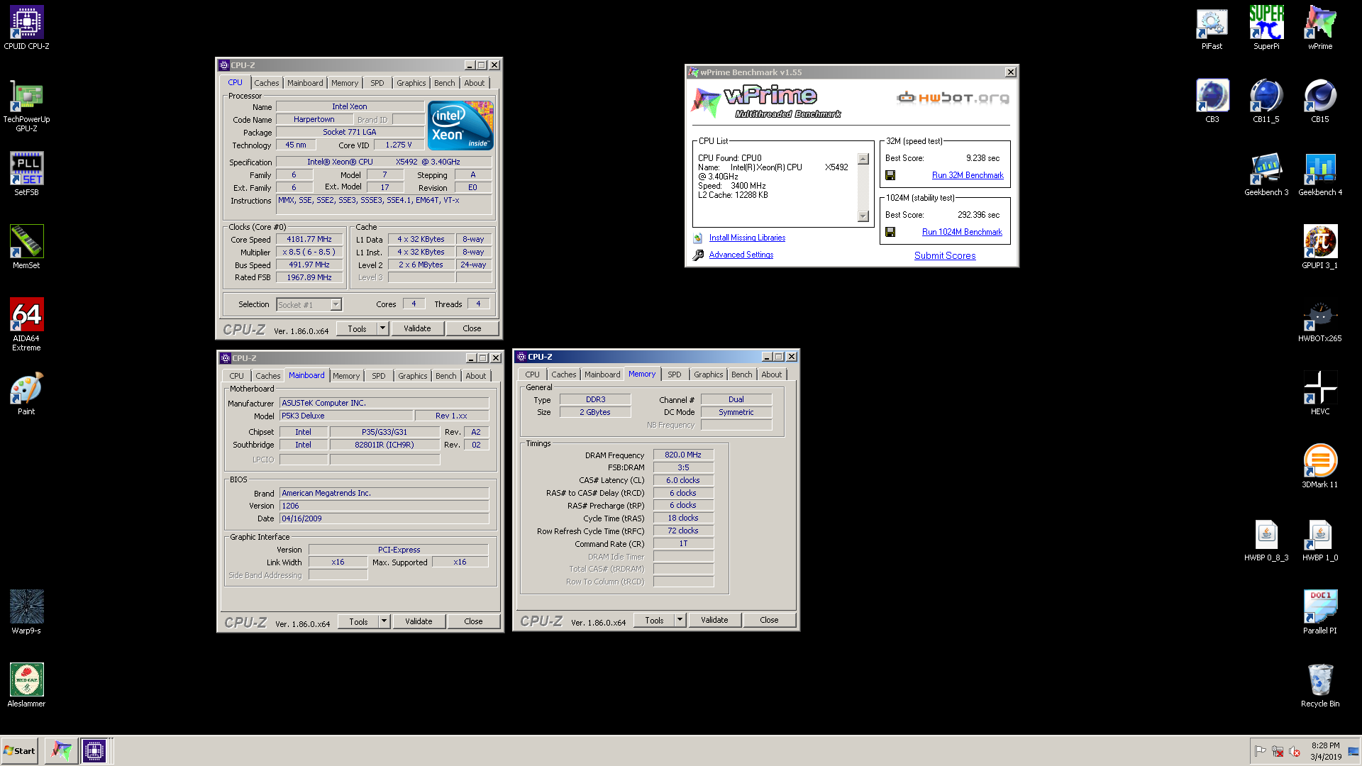This screenshot has height=766, width=1362.
Task: Expand the Tools dropdown arrow in CPU tab window
Action: 383,328
